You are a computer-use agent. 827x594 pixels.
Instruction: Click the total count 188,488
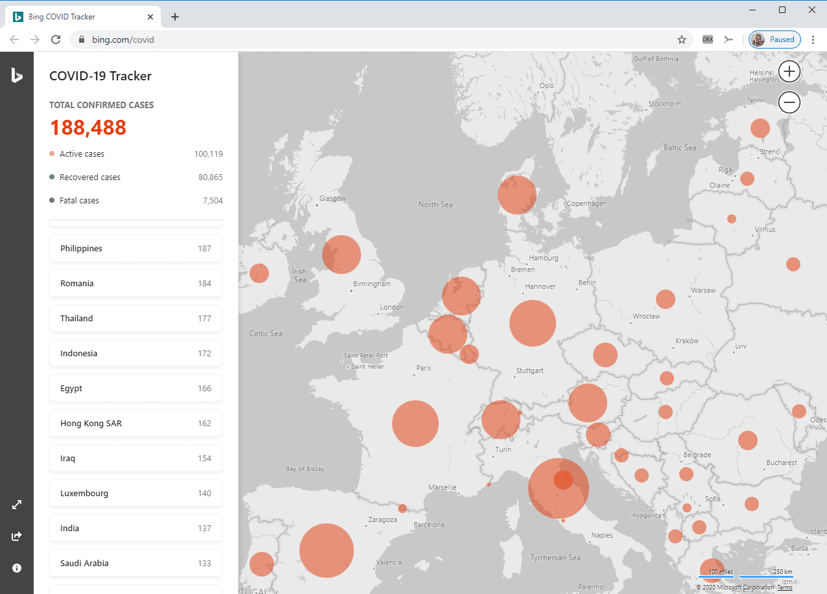click(x=88, y=128)
